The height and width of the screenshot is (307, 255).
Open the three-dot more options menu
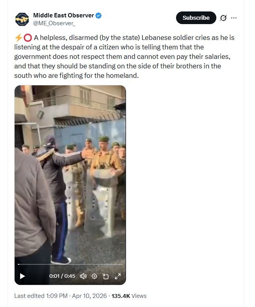pyautogui.click(x=234, y=18)
